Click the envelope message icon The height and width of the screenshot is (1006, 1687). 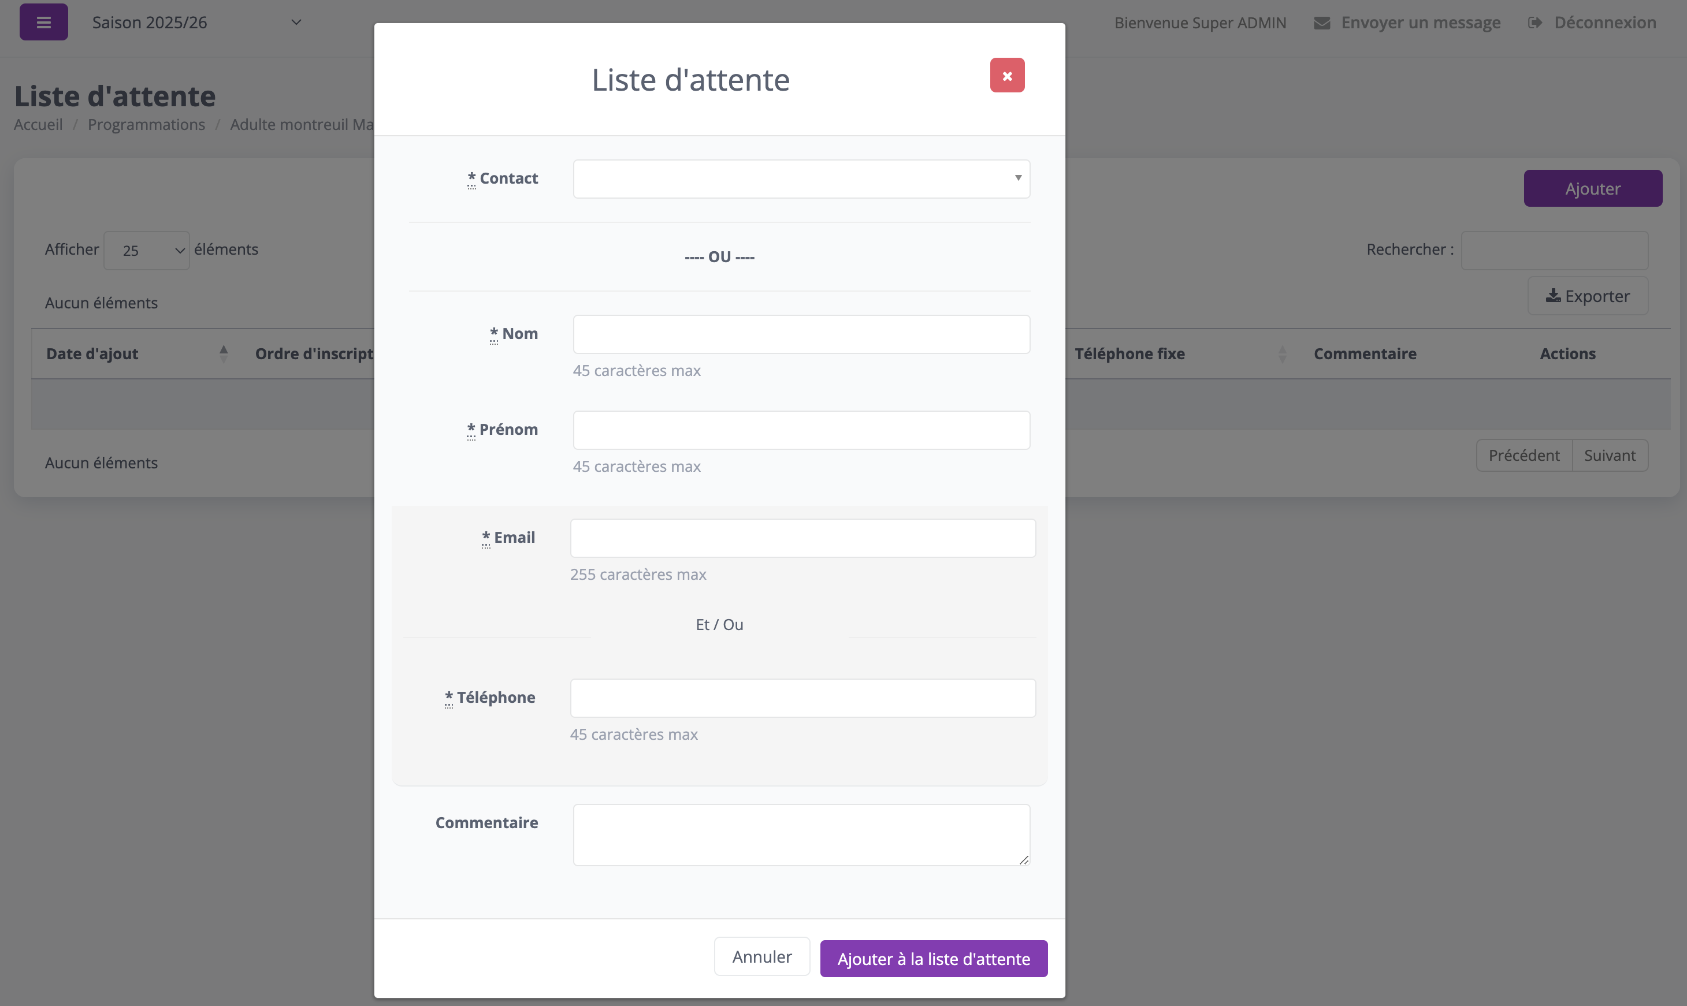pos(1321,23)
